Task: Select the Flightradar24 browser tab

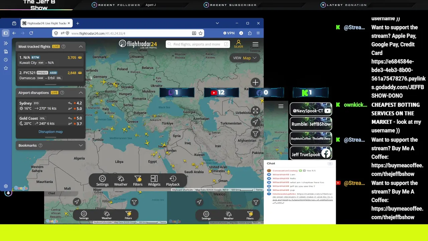Action: tap(46, 23)
